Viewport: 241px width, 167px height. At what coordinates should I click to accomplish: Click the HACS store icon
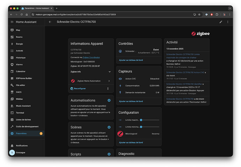coord(12,92)
